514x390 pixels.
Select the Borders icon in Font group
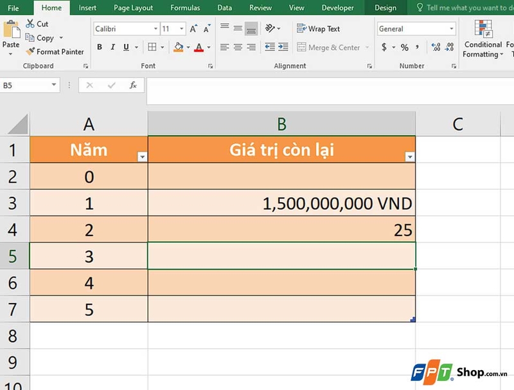152,47
